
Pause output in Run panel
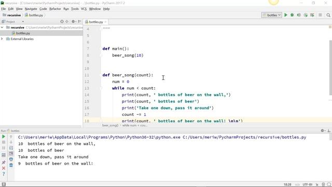4,148
